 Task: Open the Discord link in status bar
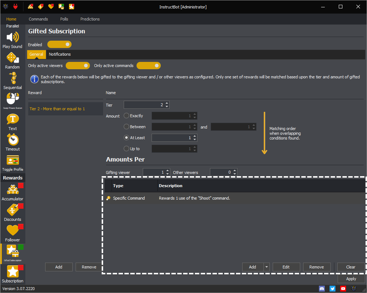(x=322, y=289)
